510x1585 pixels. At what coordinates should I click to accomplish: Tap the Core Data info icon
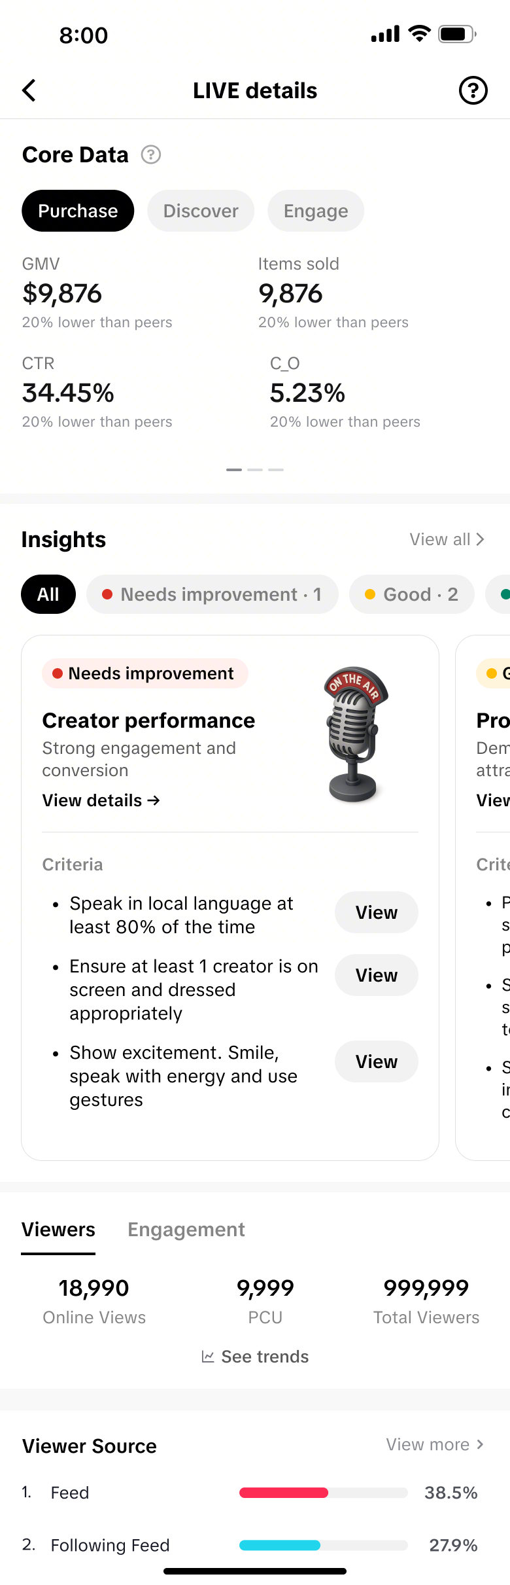pos(151,154)
